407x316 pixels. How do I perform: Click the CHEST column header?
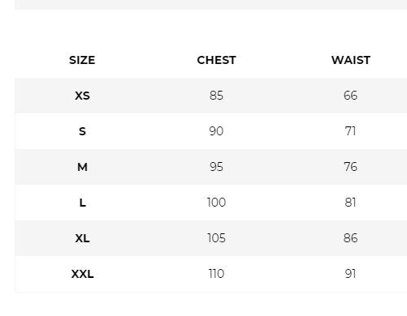(x=216, y=60)
